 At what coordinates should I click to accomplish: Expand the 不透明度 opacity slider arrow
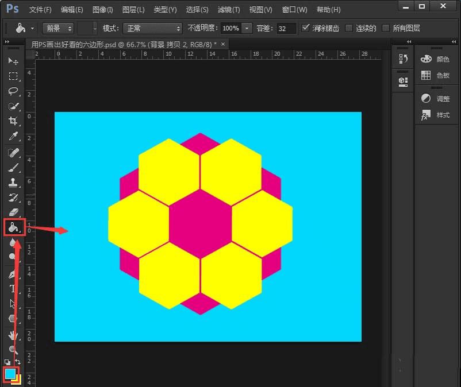247,28
